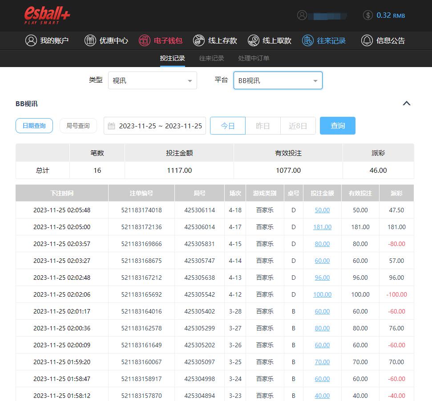Open 60.00 link in row 3-26
The width and height of the screenshot is (432, 401).
322,345
